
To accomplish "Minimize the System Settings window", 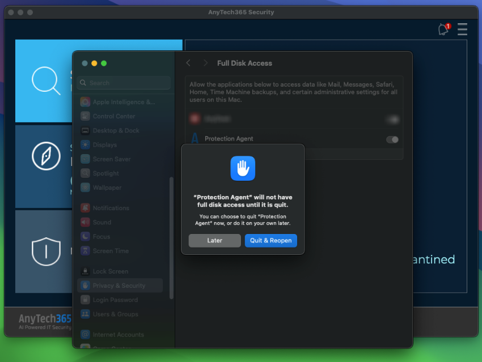I will (94, 63).
